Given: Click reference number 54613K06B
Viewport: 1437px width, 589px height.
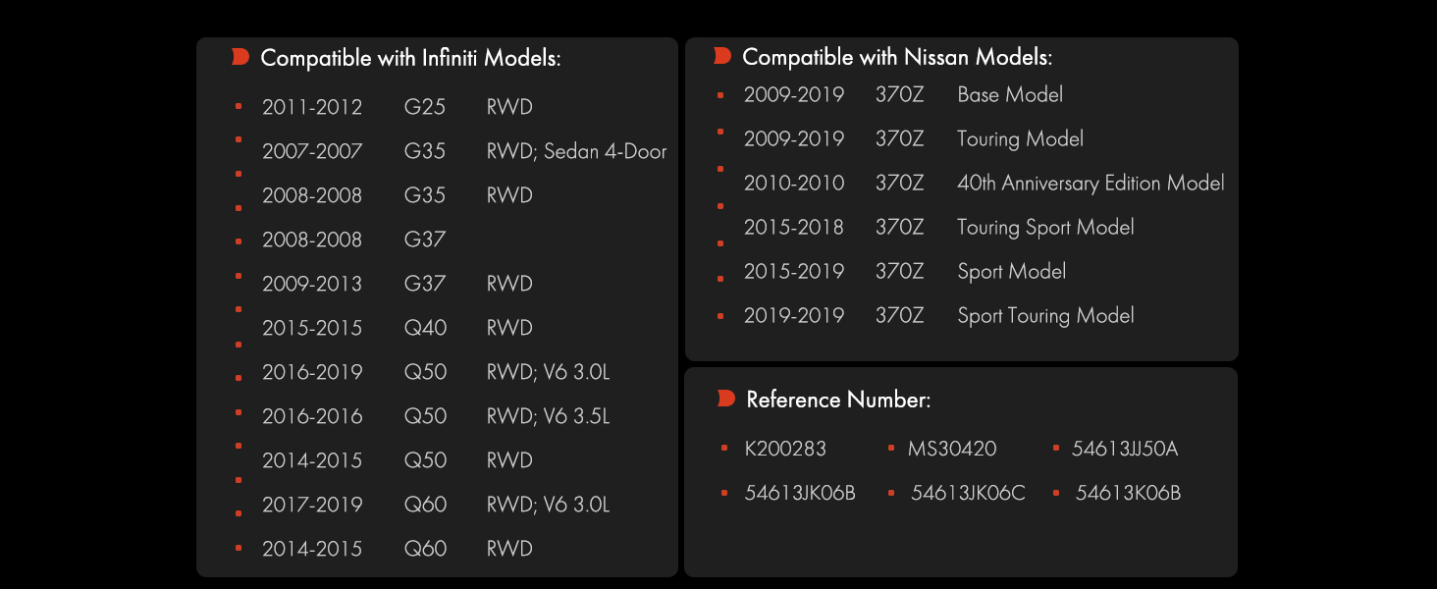Looking at the screenshot, I should click(1128, 493).
